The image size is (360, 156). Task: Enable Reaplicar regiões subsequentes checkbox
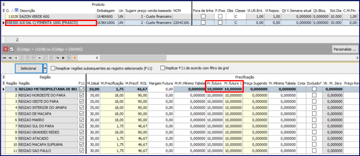pos(53,68)
